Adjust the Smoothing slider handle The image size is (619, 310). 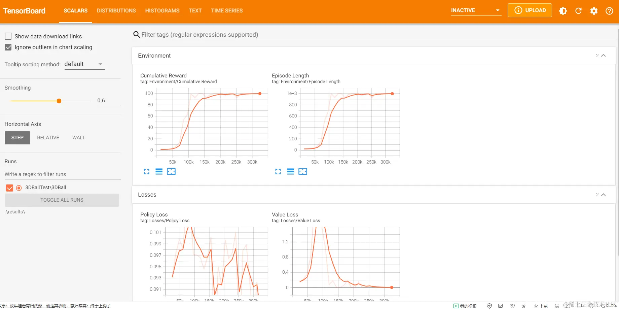pyautogui.click(x=59, y=101)
